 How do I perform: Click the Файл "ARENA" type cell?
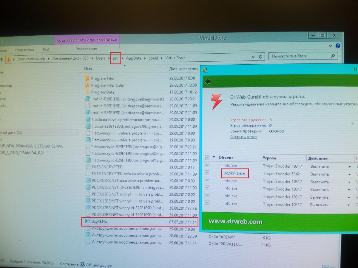222,237
